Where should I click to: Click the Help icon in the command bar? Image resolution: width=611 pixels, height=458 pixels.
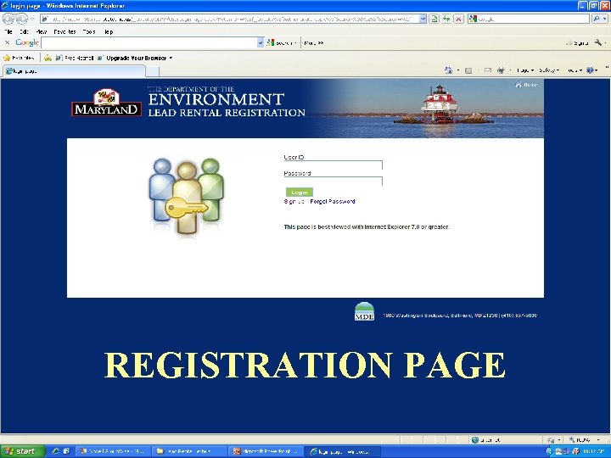pos(591,70)
